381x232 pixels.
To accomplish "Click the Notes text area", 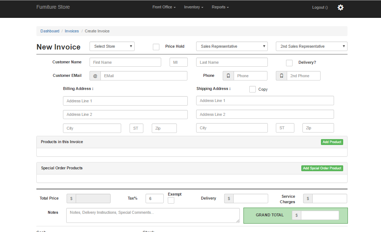I will tap(153, 215).
